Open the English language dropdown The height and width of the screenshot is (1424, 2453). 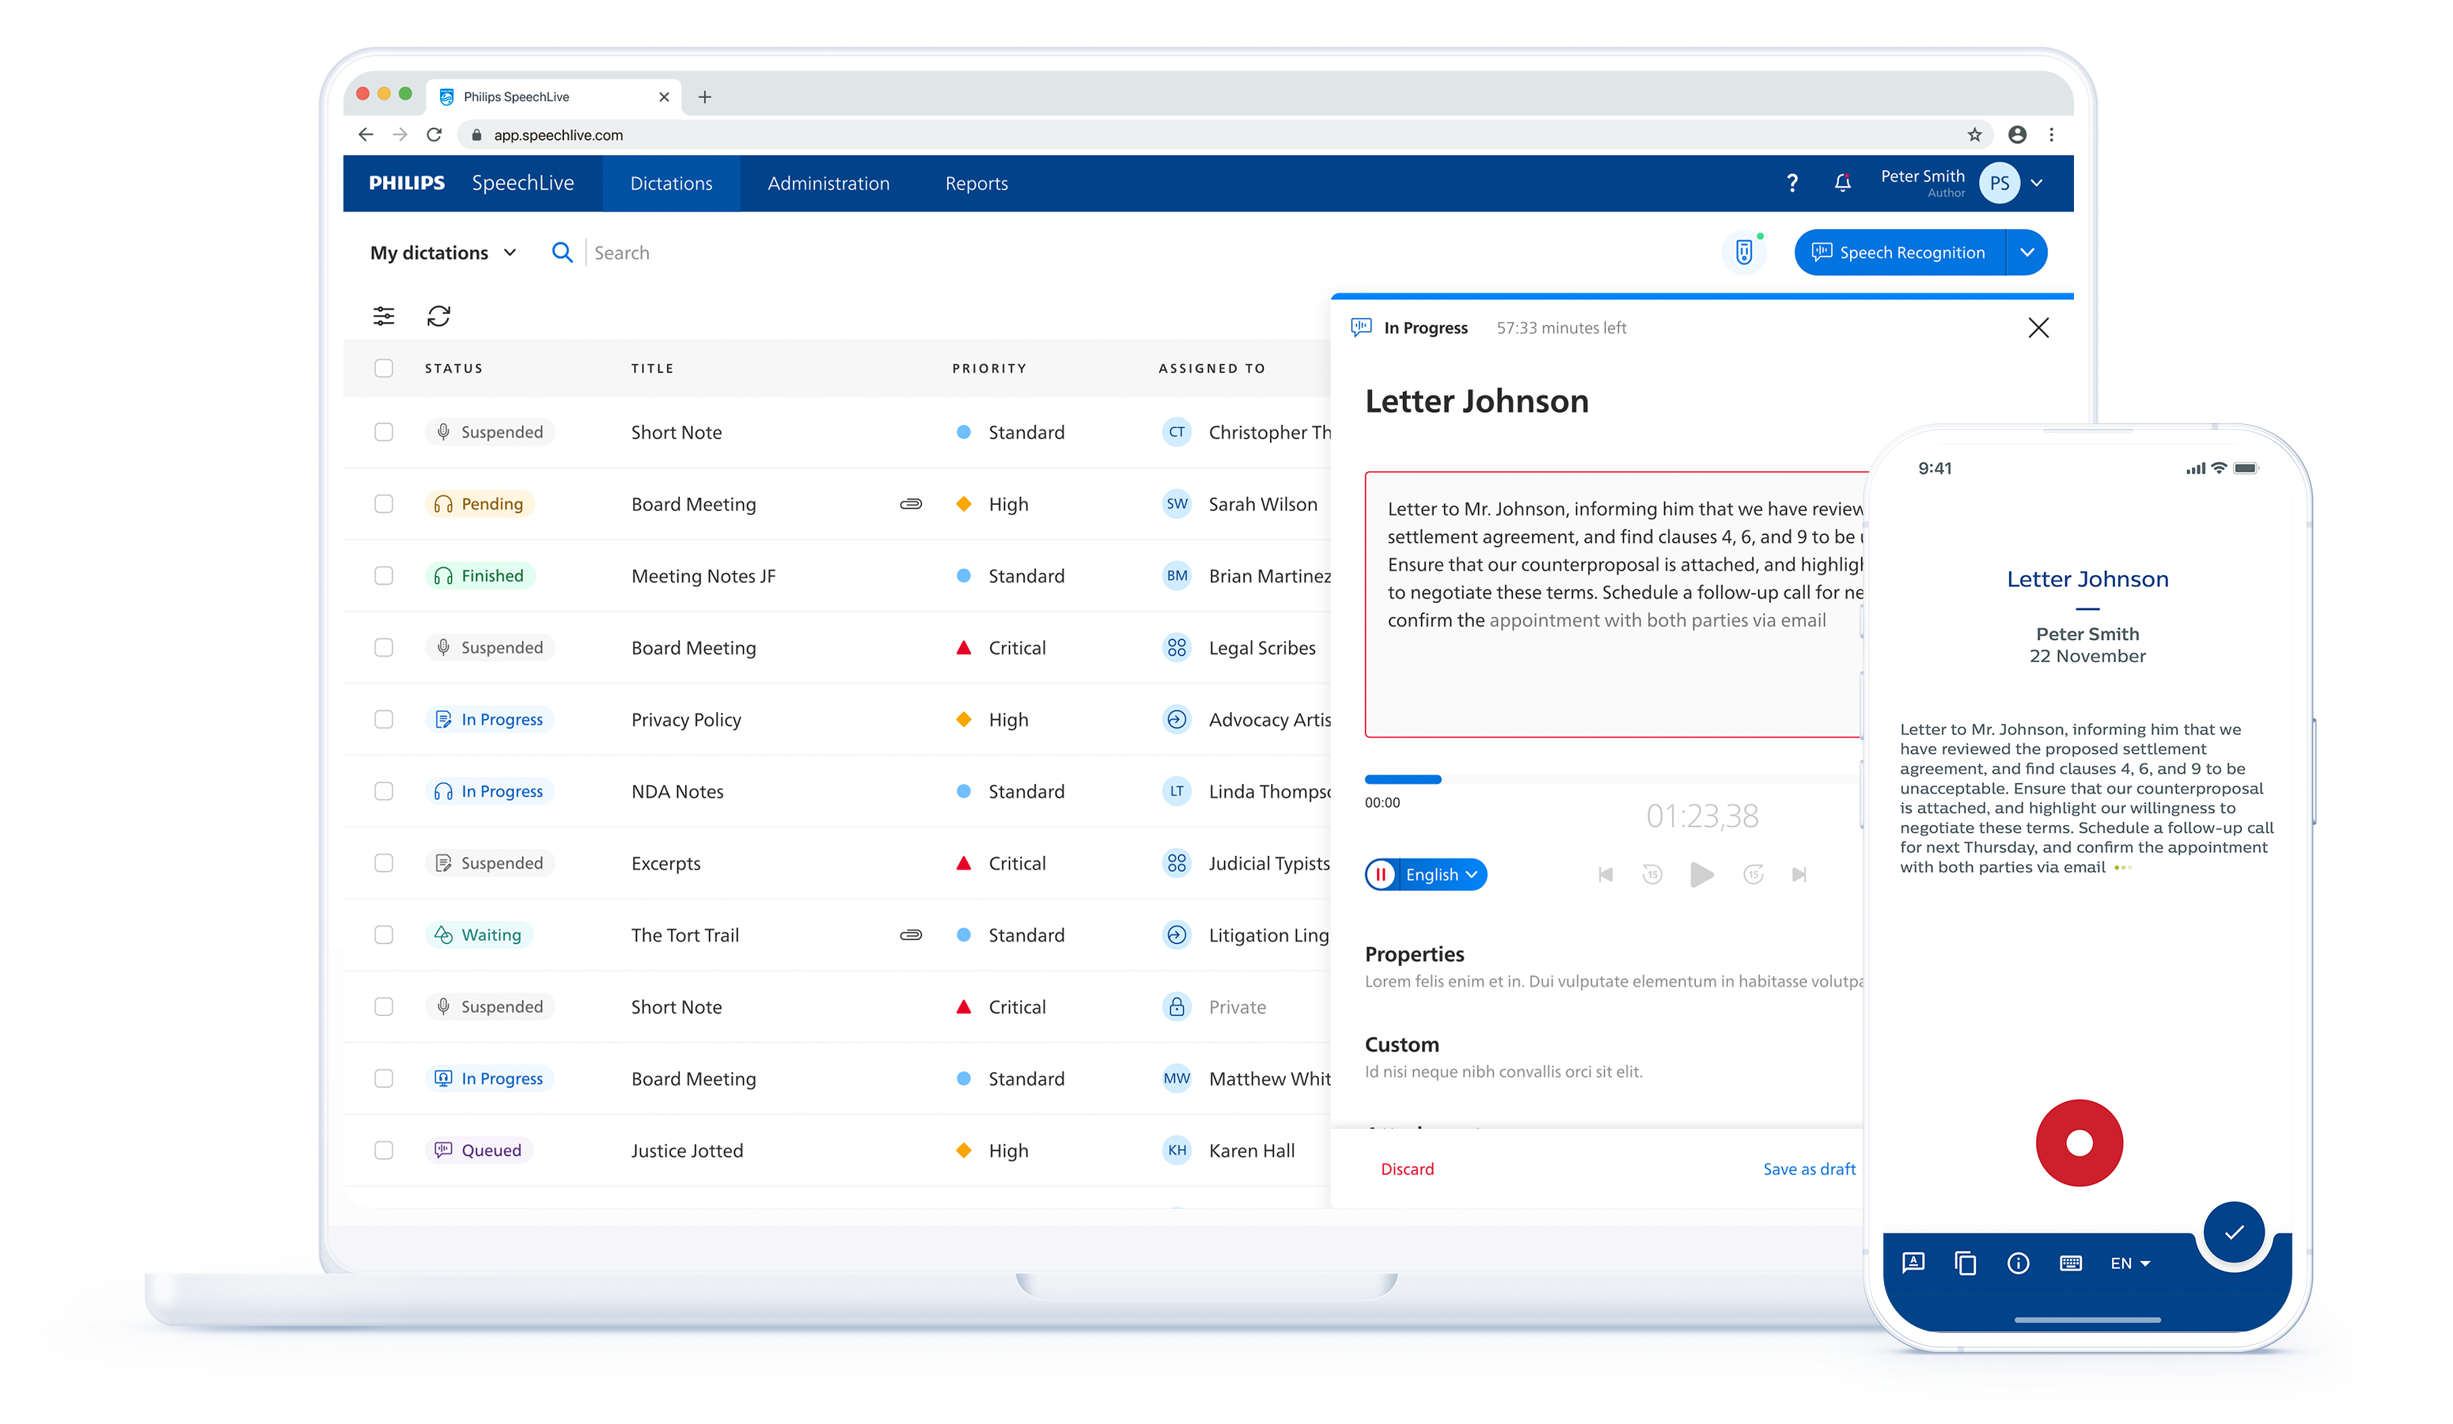(1442, 874)
